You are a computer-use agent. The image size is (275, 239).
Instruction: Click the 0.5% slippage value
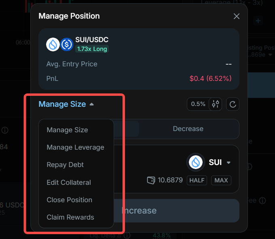pos(198,104)
